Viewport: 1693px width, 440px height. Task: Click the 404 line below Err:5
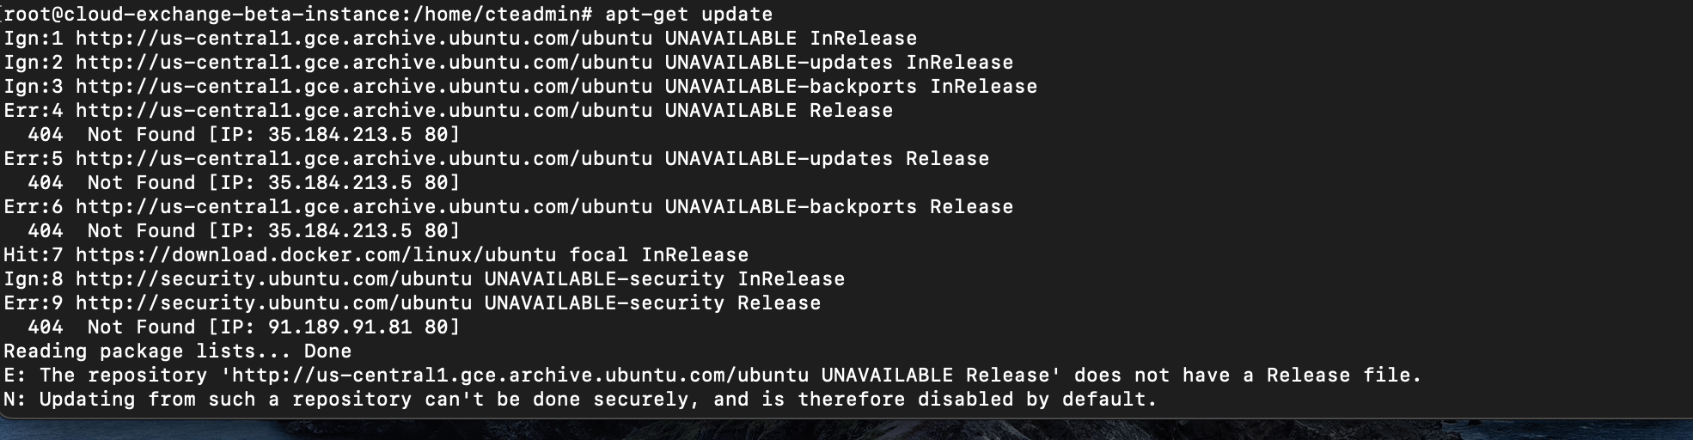click(x=244, y=183)
